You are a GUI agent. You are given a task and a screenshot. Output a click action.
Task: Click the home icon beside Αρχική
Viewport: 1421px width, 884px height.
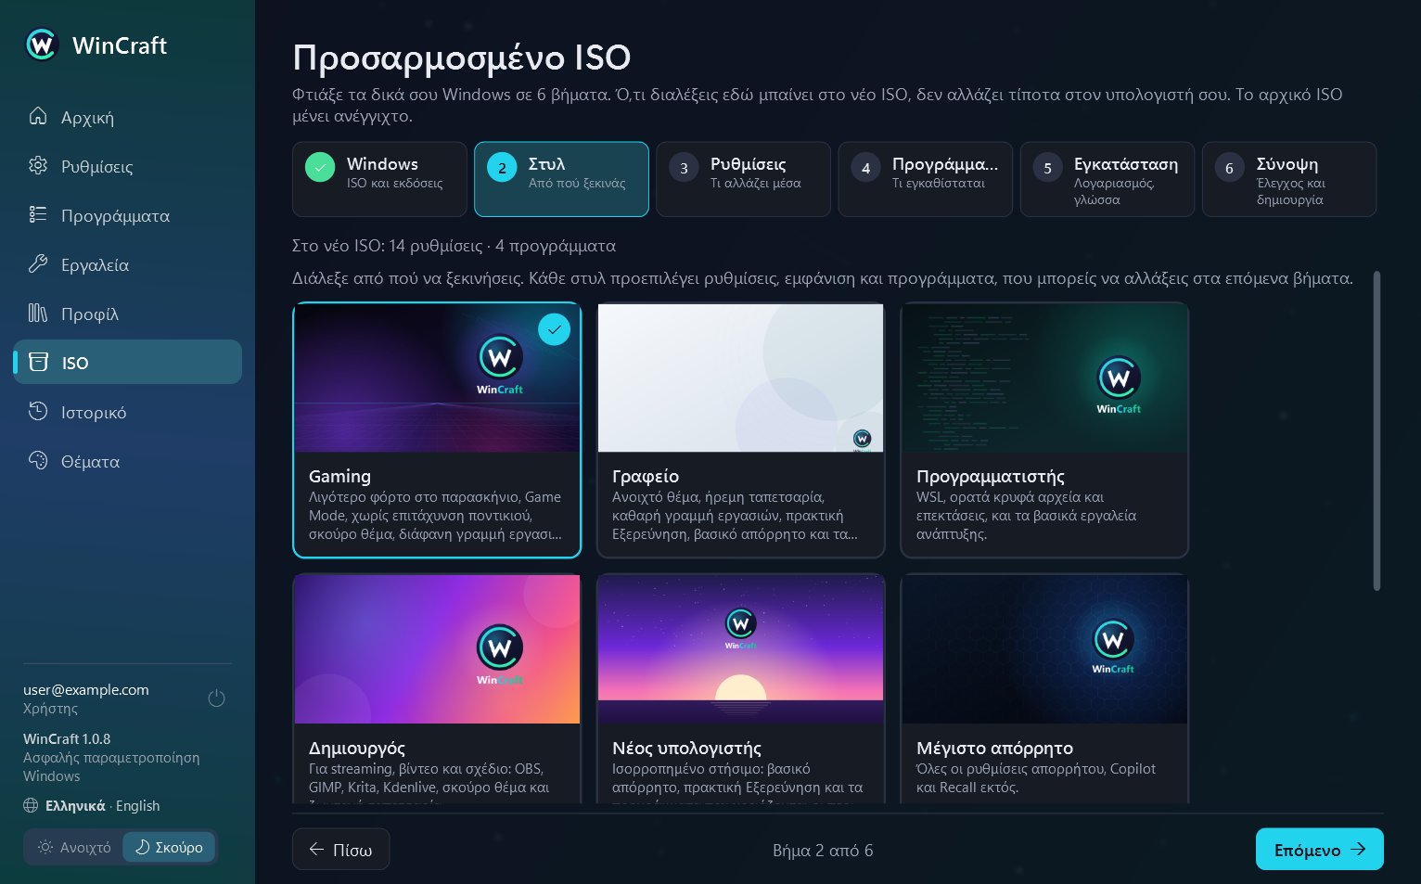38,116
